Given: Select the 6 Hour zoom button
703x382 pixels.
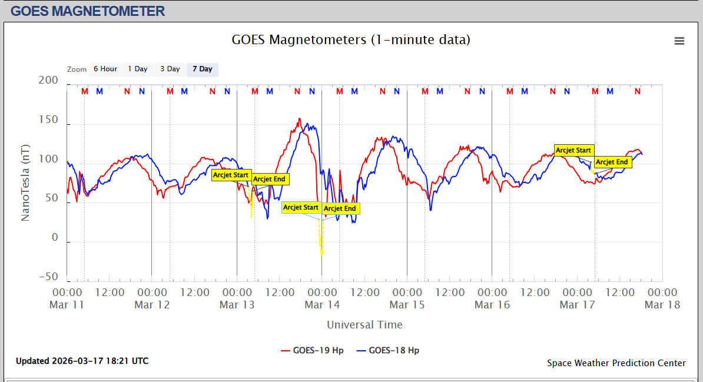Looking at the screenshot, I should click(105, 69).
